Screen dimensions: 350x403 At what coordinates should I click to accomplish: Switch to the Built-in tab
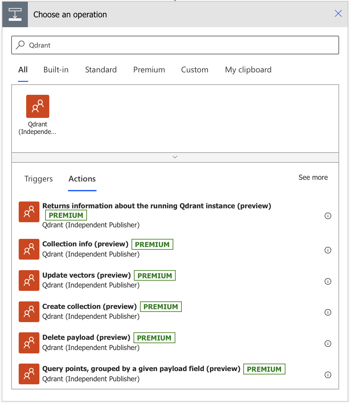pyautogui.click(x=56, y=70)
